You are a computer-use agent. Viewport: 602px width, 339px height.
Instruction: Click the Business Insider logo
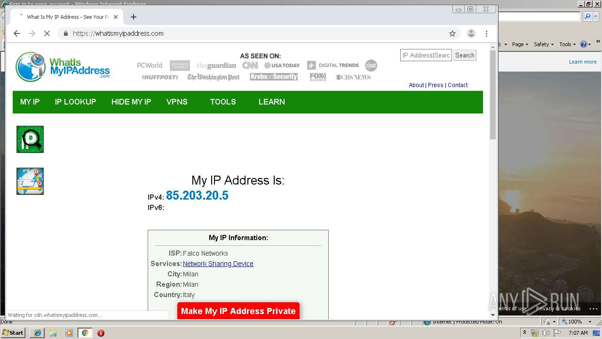coord(180,65)
